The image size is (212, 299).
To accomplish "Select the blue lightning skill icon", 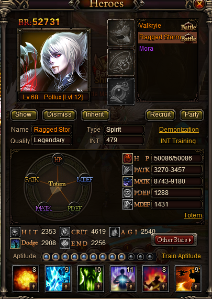I will coord(58,279).
